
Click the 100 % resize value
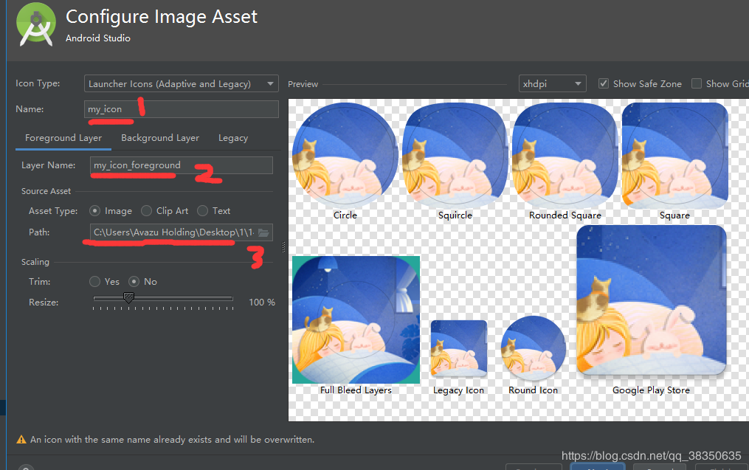point(262,303)
